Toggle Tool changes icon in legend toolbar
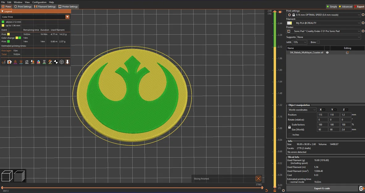The image size is (365, 193). [33, 62]
